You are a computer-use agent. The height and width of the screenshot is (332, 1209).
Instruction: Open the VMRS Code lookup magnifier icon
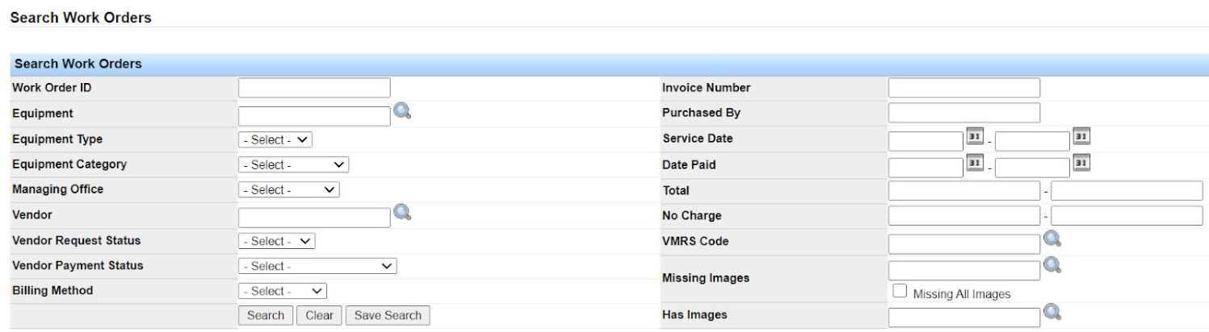1052,239
